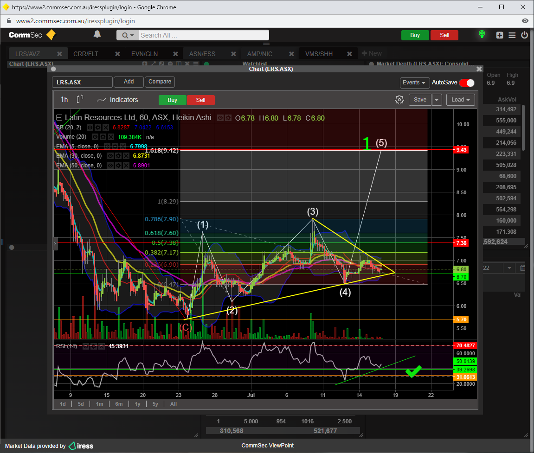534x453 pixels.
Task: Toggle the AutoSave switch
Action: (467, 83)
